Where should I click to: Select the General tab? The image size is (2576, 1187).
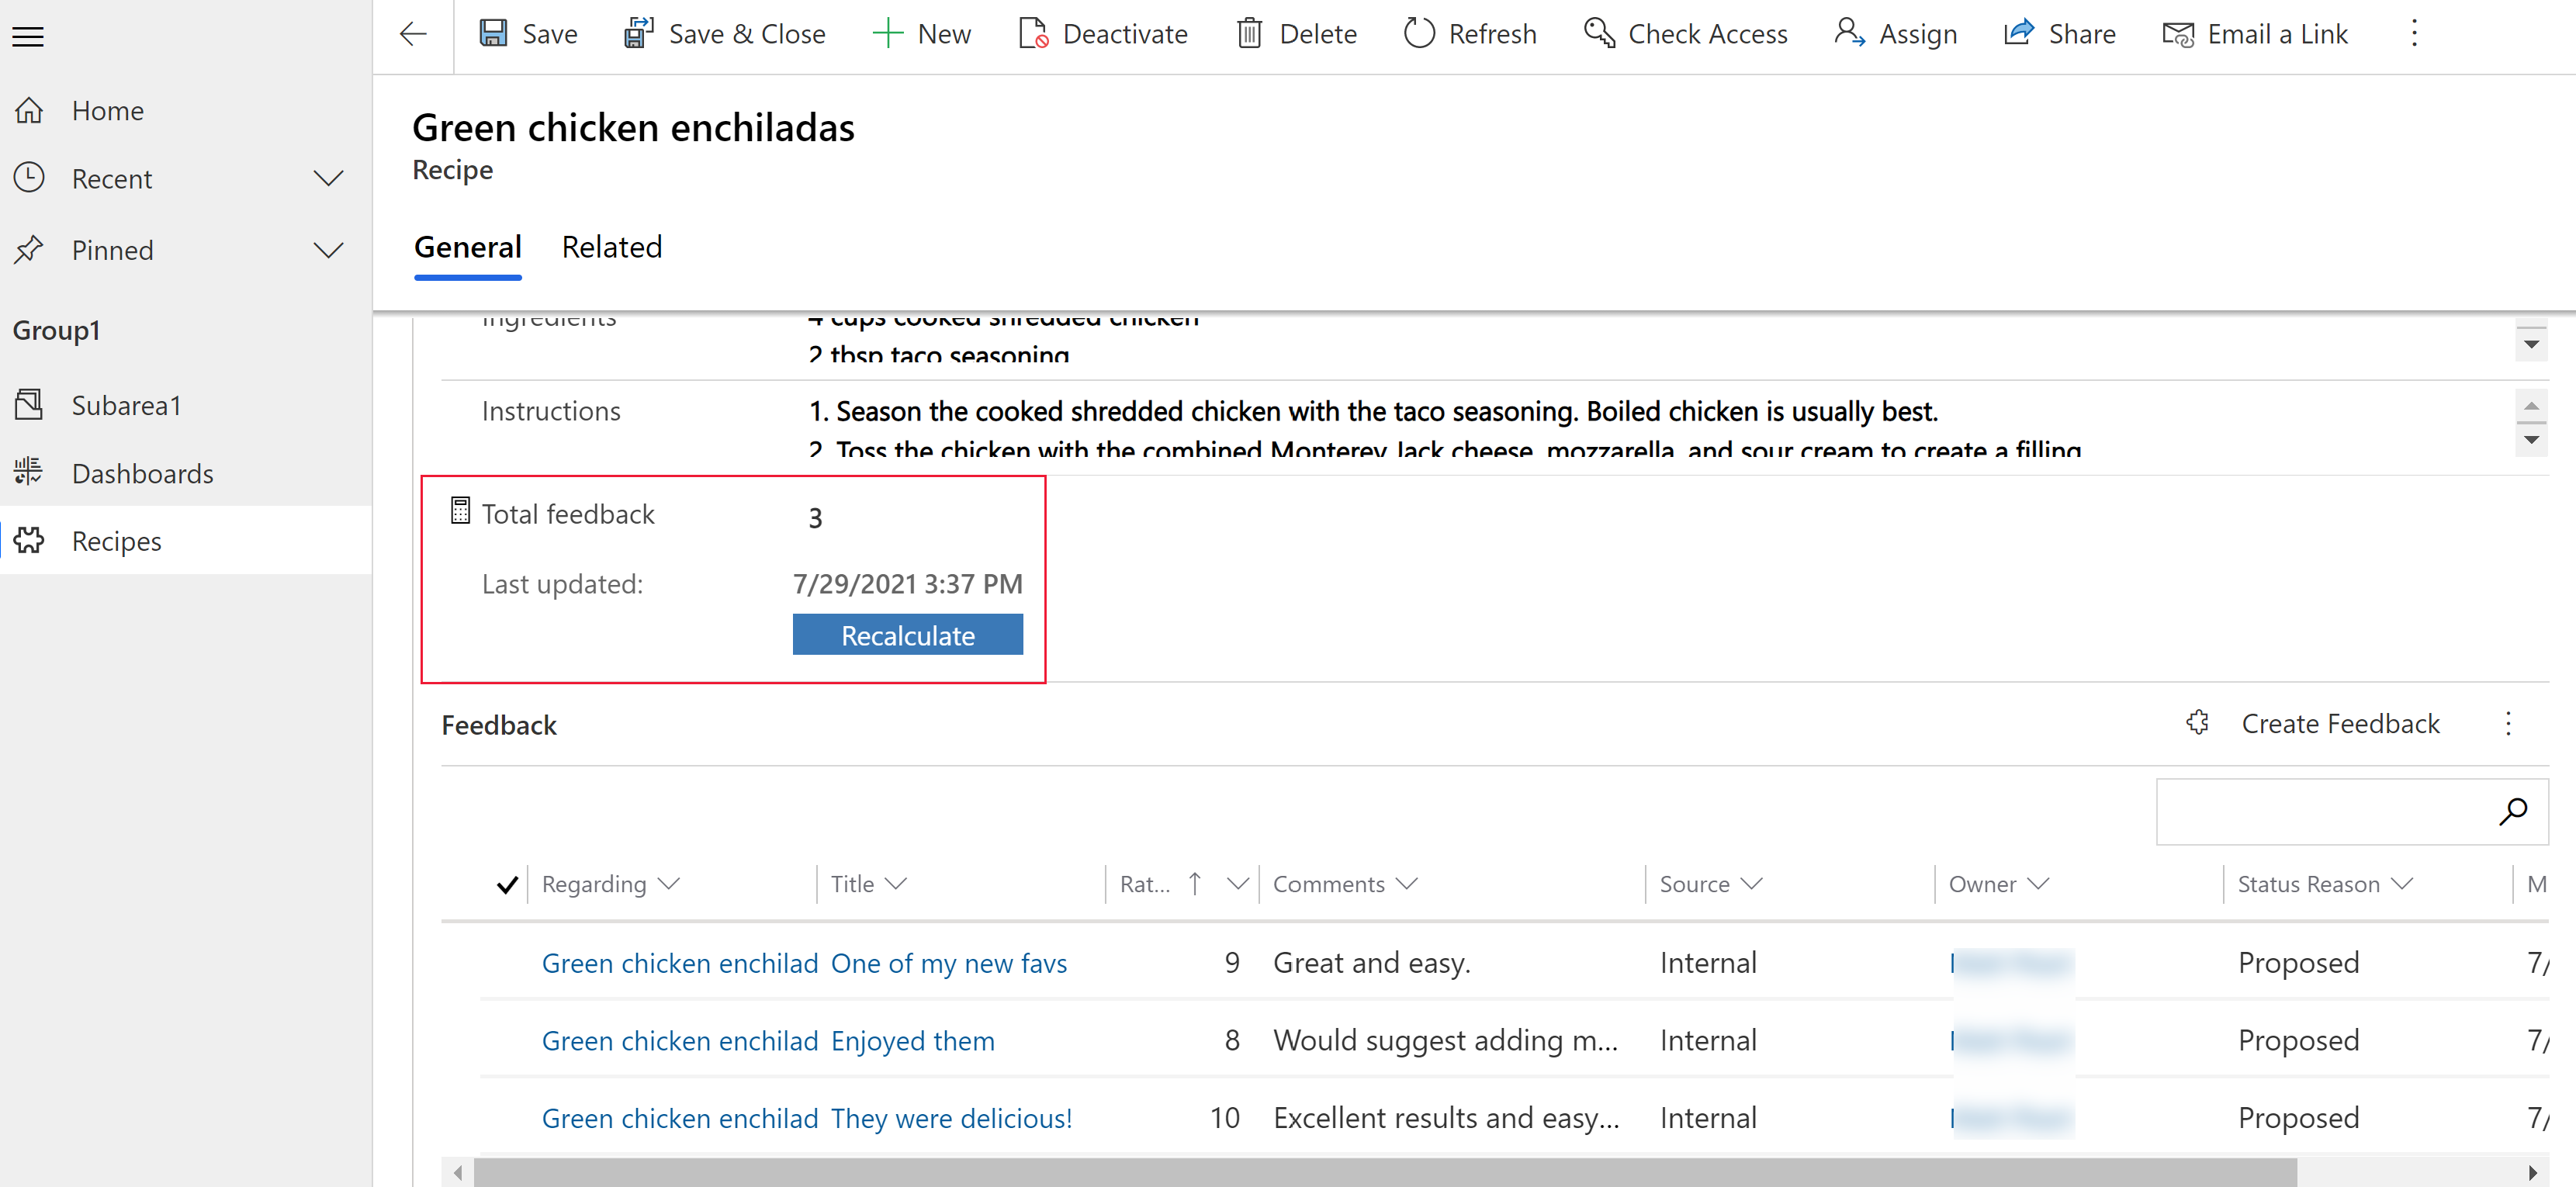click(468, 246)
